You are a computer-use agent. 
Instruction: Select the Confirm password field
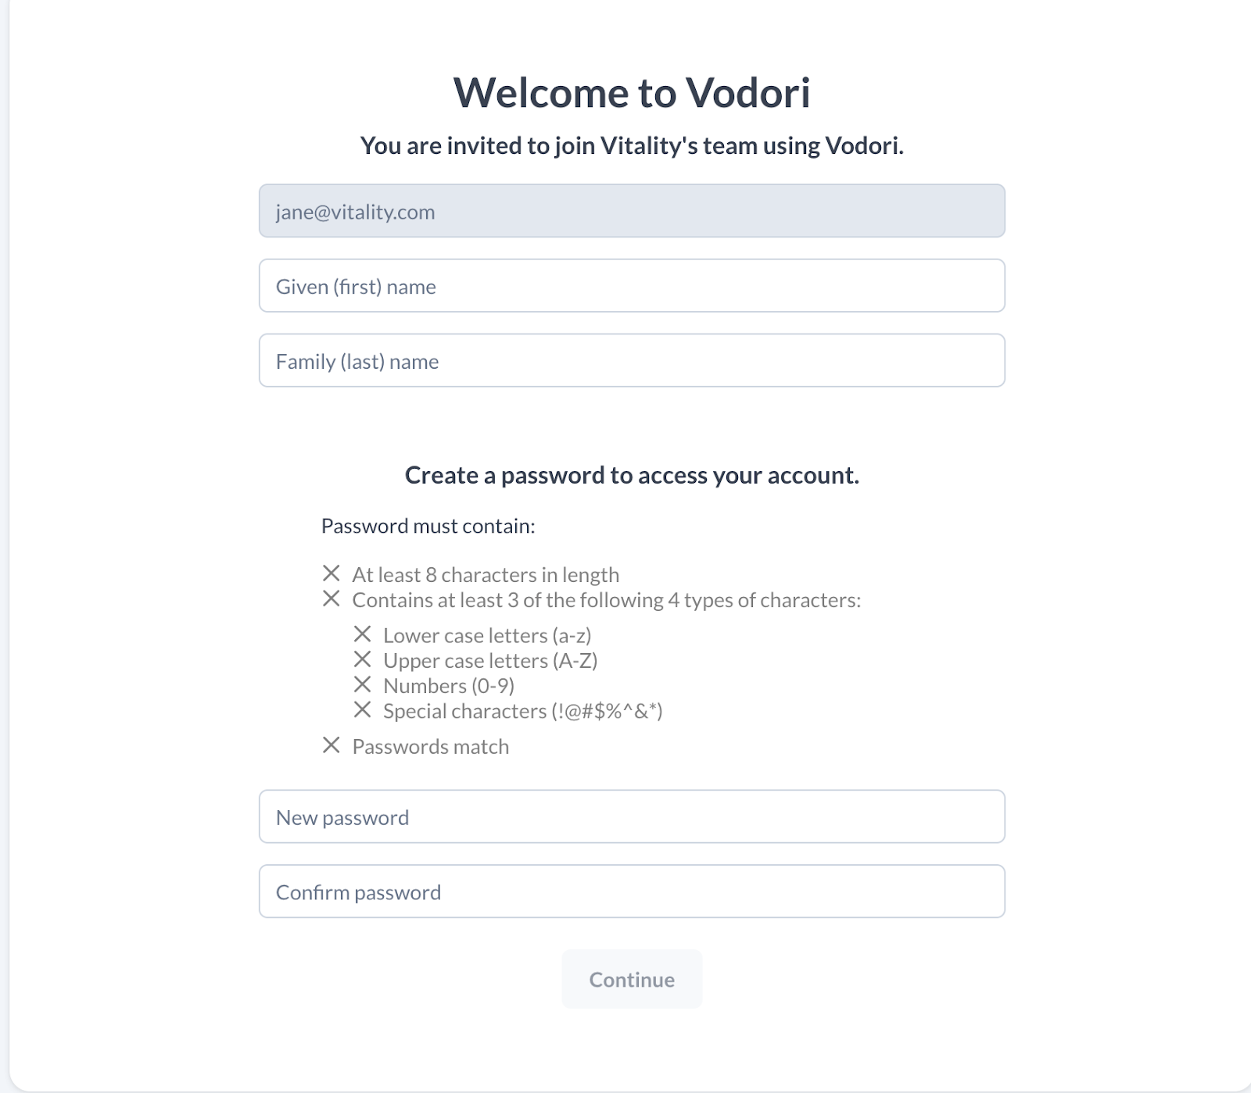click(632, 891)
